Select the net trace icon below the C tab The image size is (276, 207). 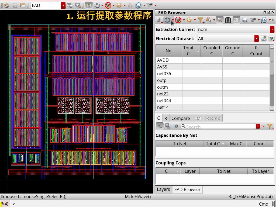click(160, 126)
